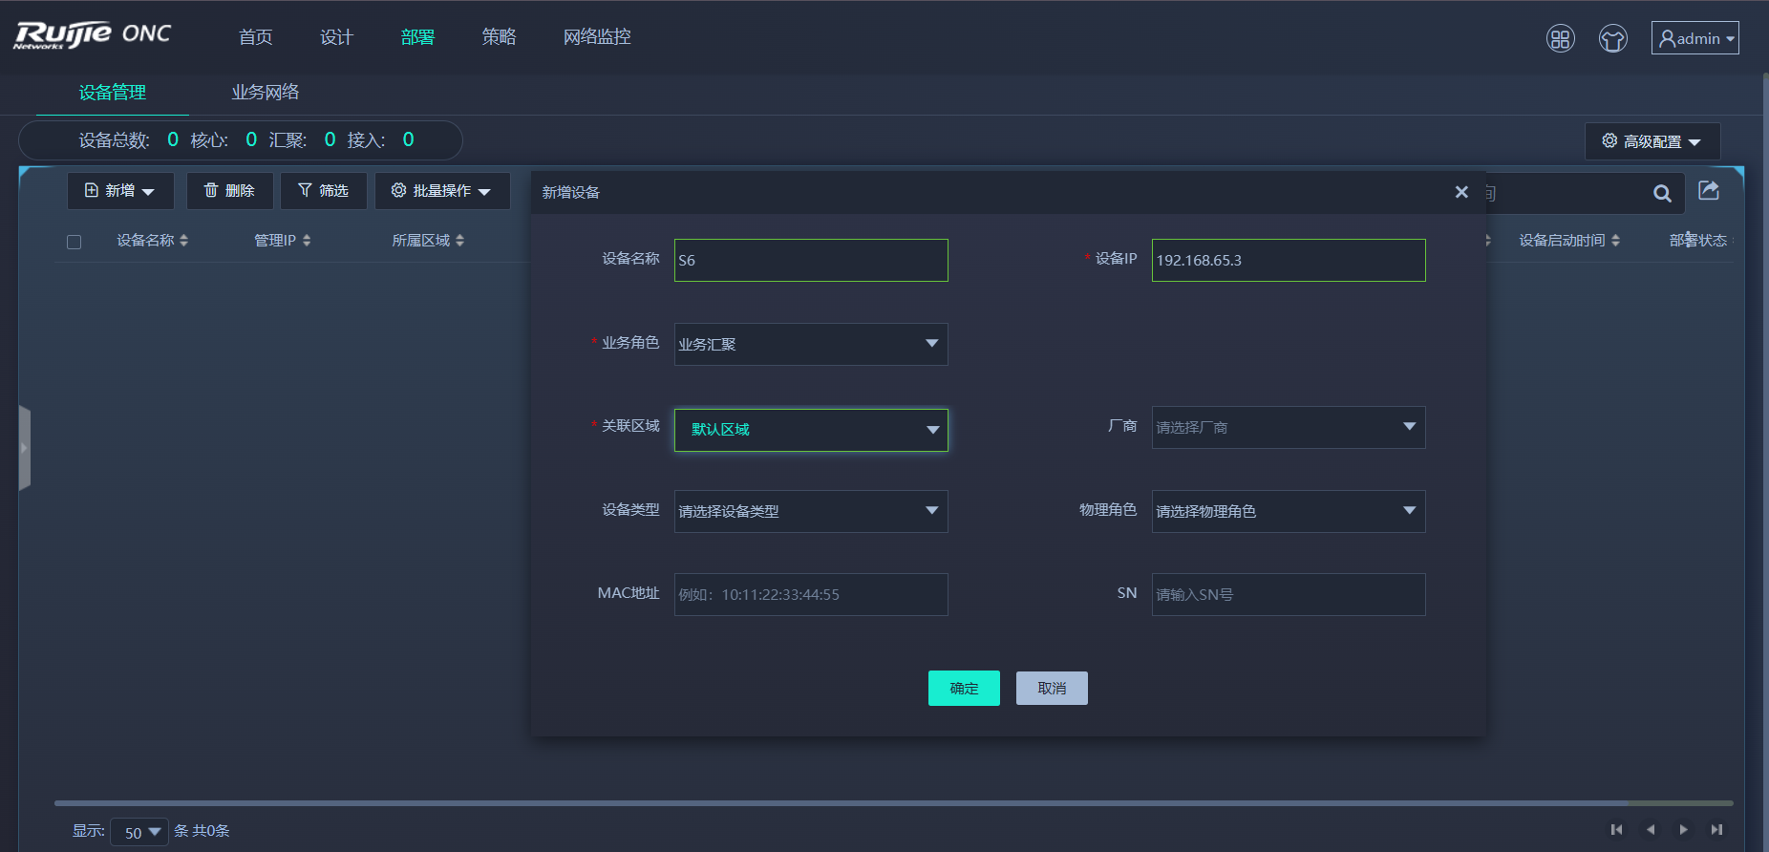Open the 部署 menu
The image size is (1769, 852).
click(418, 36)
